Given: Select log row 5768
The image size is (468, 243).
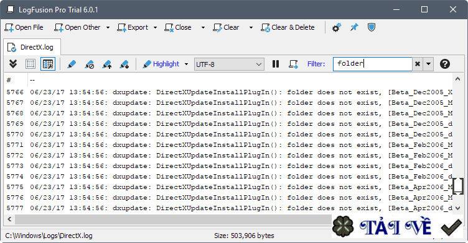Looking at the screenshot, I should pos(229,113).
